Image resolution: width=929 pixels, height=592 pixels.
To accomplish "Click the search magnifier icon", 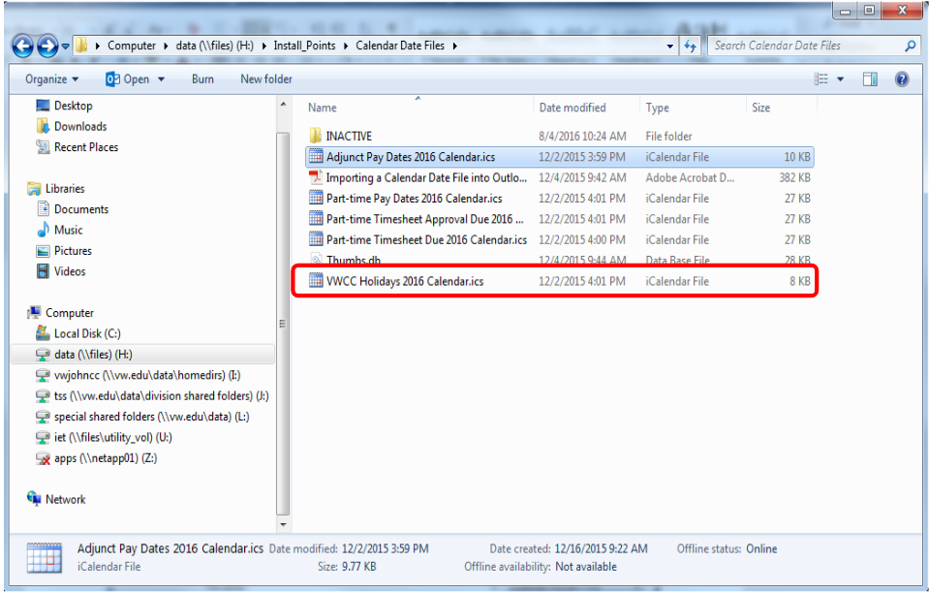I will pyautogui.click(x=910, y=46).
